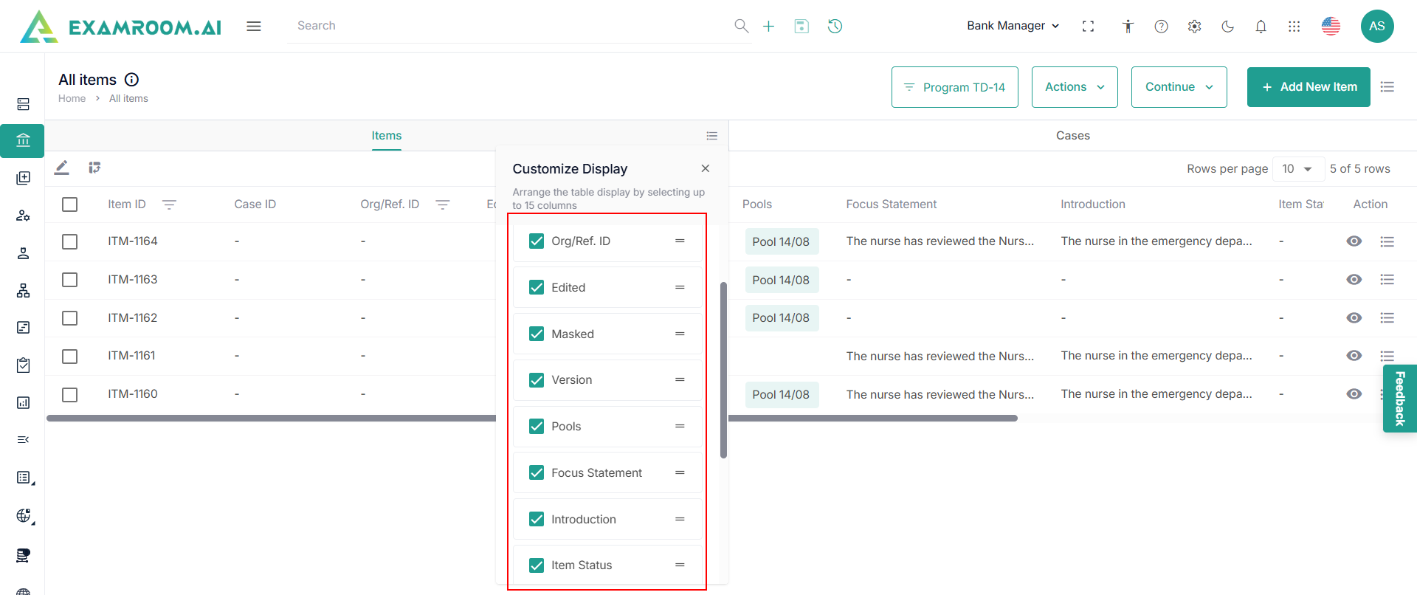This screenshot has height=595, width=1417.
Task: Uncheck the Focus Statement column checkbox
Action: (x=537, y=472)
